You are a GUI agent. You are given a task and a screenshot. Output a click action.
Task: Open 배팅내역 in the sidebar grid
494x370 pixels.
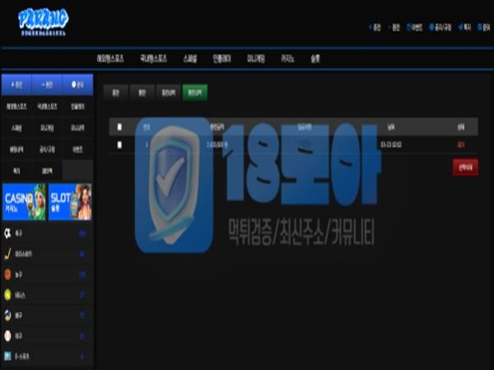click(x=16, y=149)
